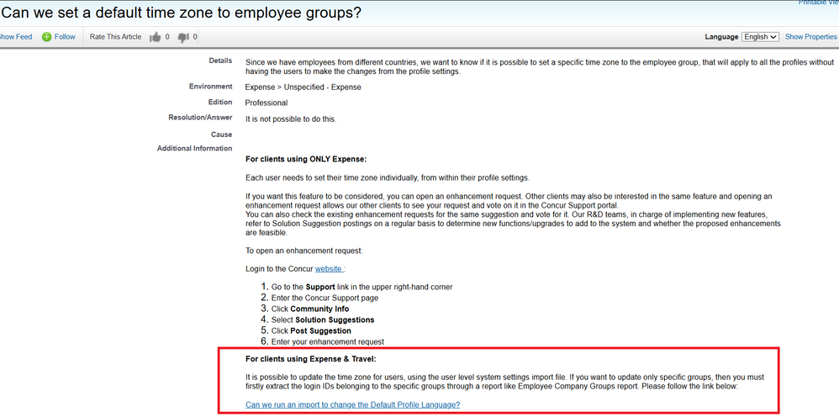Click the 'Professional' edition value
The height and width of the screenshot is (417, 839).
coord(266,103)
